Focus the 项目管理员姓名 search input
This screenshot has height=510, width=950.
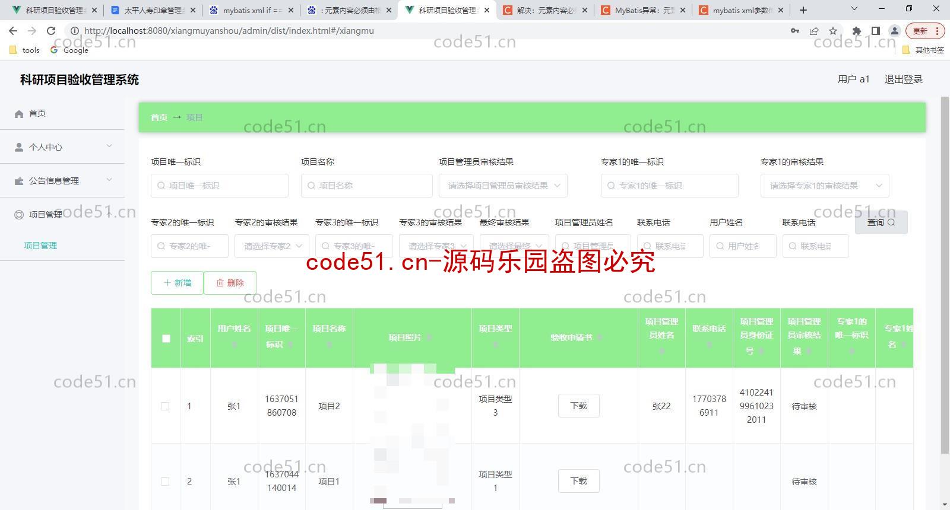point(593,246)
